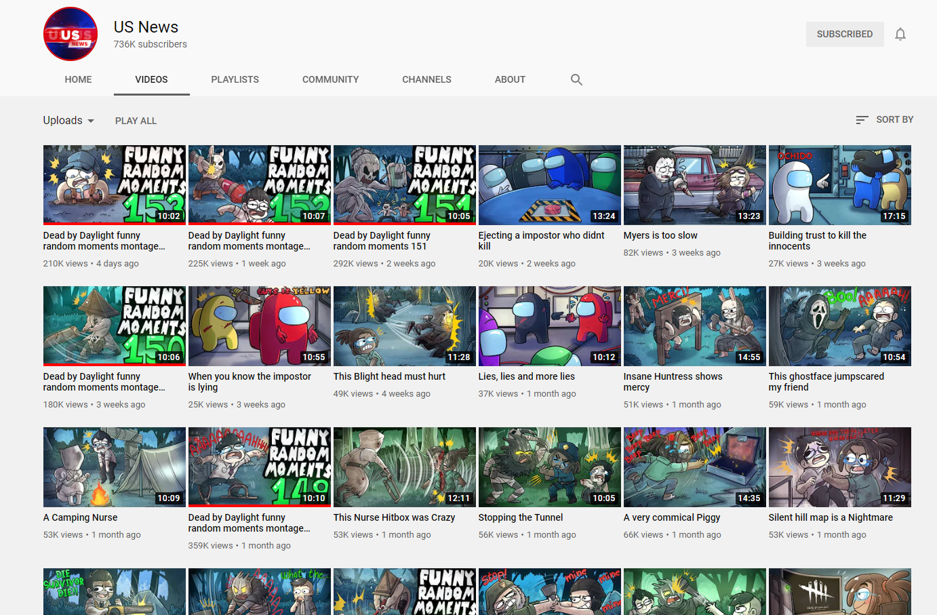937x615 pixels.
Task: Click the 'A Camping Nurse' thumbnail
Action: pyautogui.click(x=115, y=467)
